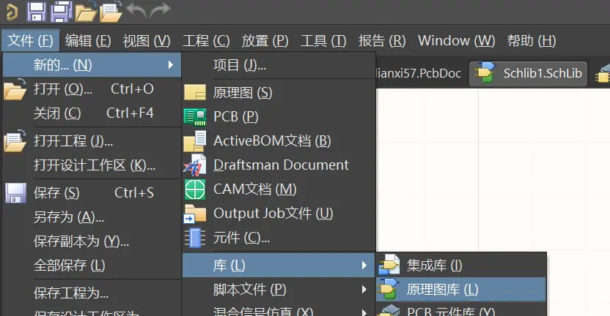Choose 关闭 (C) Ctrl+F4 entry

[92, 113]
